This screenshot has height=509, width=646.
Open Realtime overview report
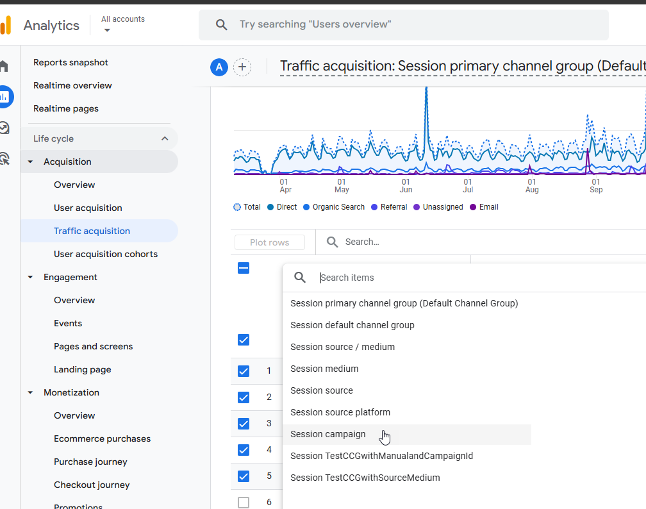[x=72, y=85]
